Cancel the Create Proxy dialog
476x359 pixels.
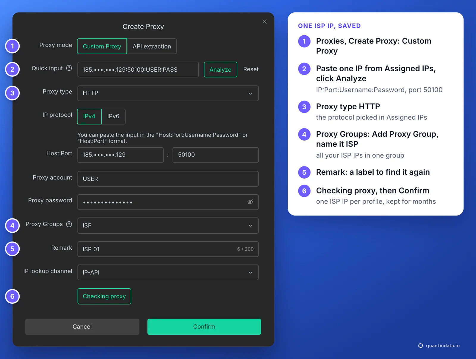[x=82, y=327]
